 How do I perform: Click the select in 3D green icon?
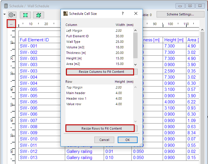tap(38, 15)
